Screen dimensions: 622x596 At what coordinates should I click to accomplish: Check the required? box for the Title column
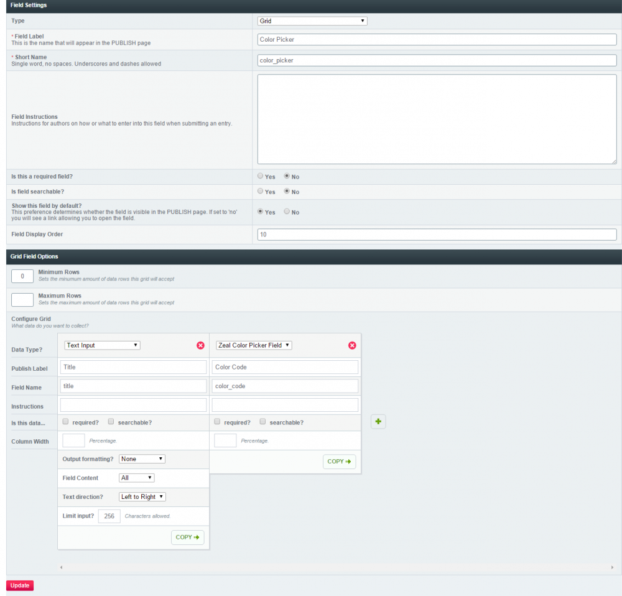(x=65, y=421)
